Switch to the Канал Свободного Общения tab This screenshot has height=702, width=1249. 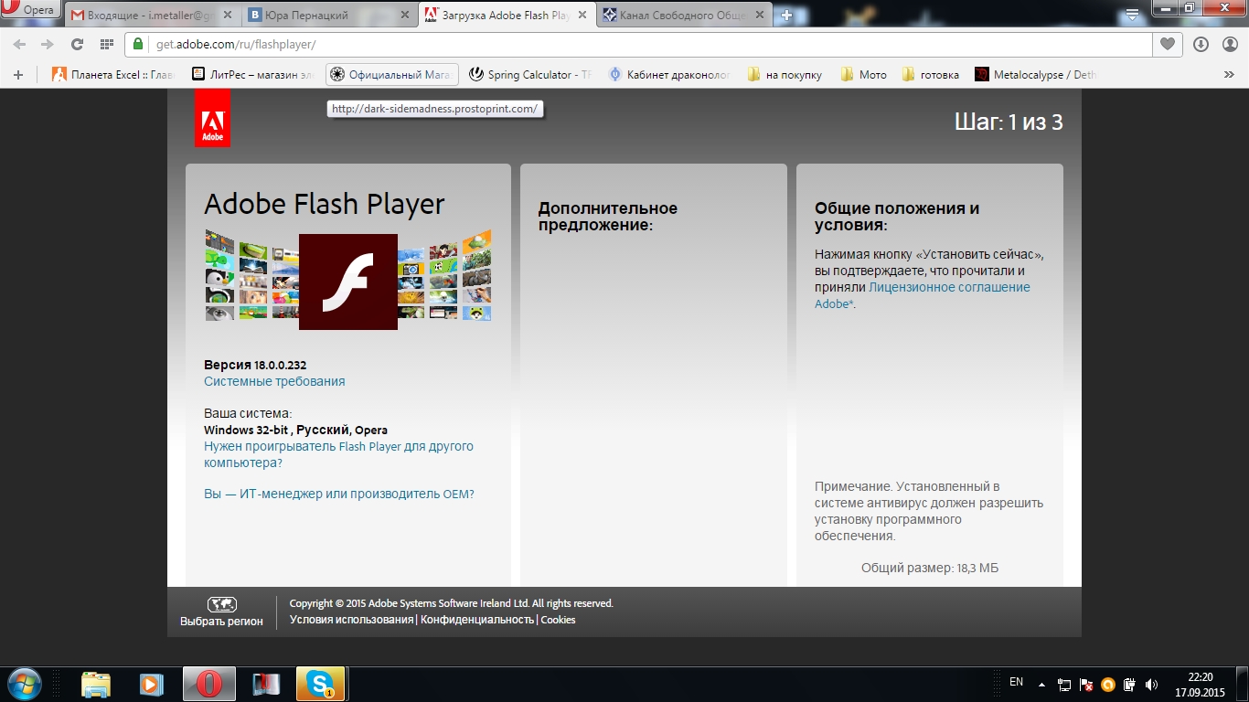[x=677, y=16]
